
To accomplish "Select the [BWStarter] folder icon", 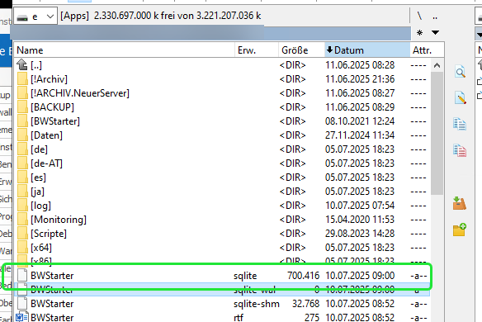I will coord(22,121).
